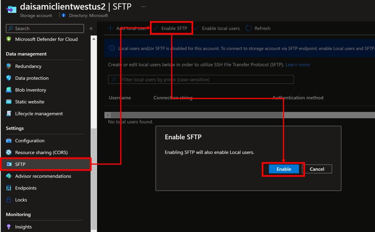Click the sidebar vertical scrollbar thumb
This screenshot has width=375, height=232.
94,179
